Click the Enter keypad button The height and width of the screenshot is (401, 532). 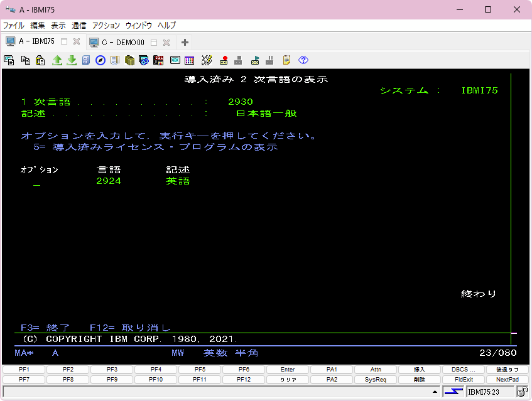[288, 370]
